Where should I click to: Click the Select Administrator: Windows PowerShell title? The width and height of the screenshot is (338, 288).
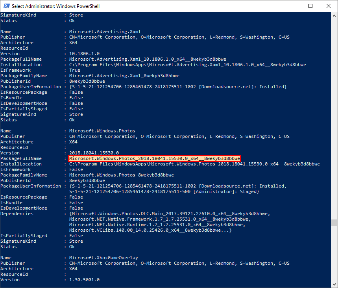(55, 6)
